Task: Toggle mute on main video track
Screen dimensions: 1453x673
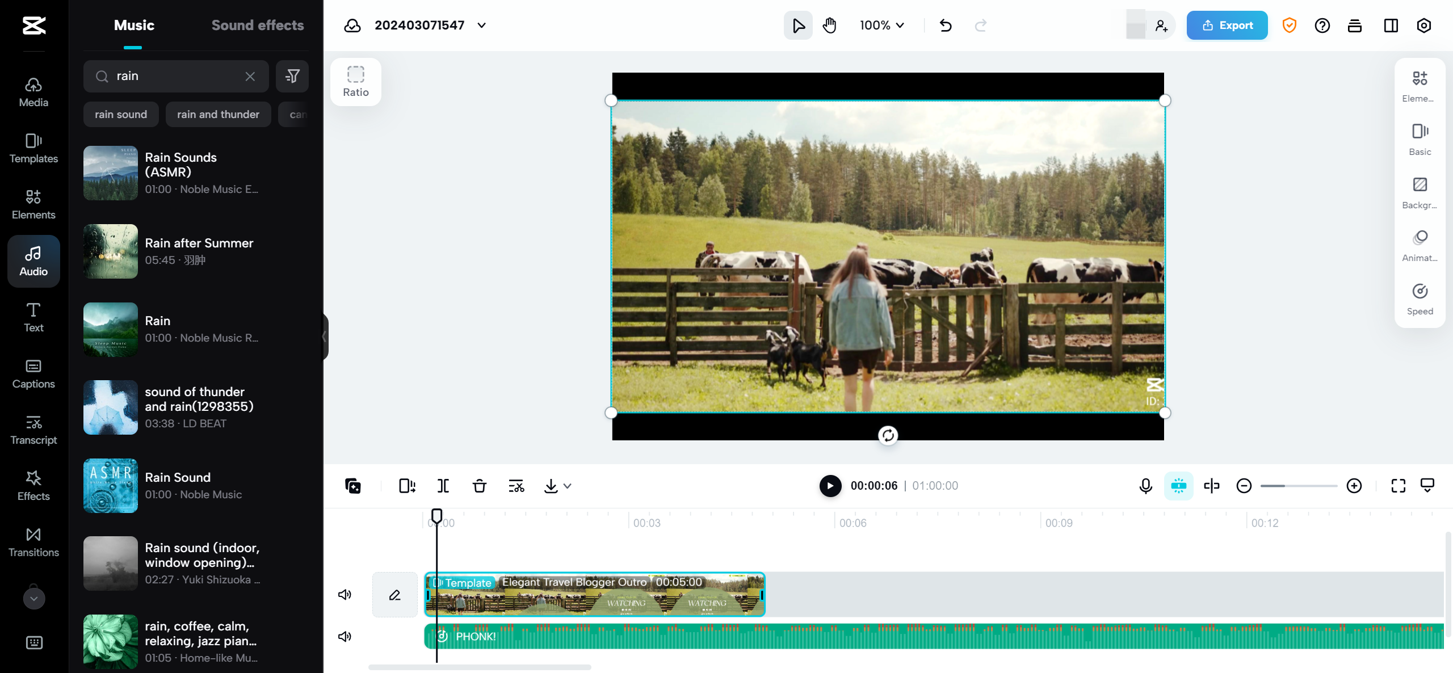Action: pyautogui.click(x=345, y=594)
